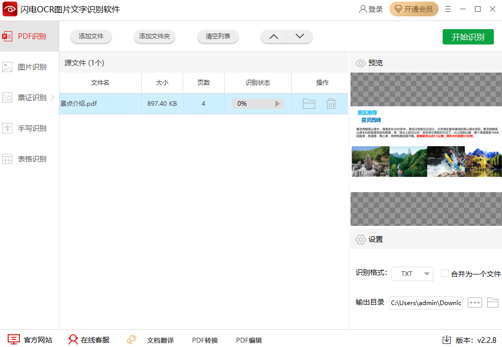
Task: Start recognition via play arrow in progress bar
Action: [x=277, y=104]
